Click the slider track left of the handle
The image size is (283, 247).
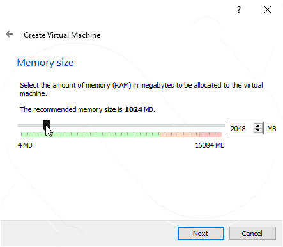(31, 125)
